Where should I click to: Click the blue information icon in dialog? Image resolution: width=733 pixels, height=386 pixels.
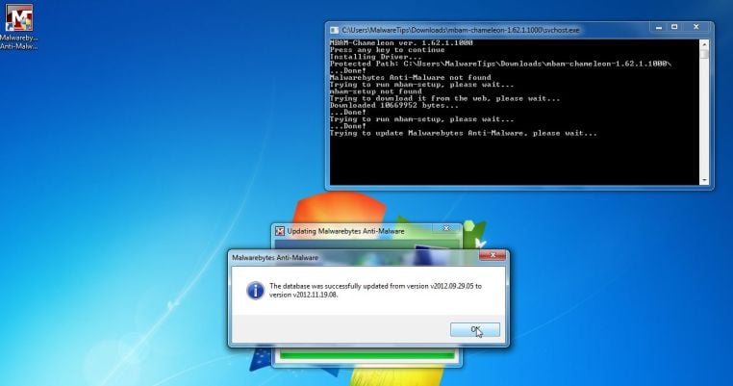pyautogui.click(x=255, y=290)
